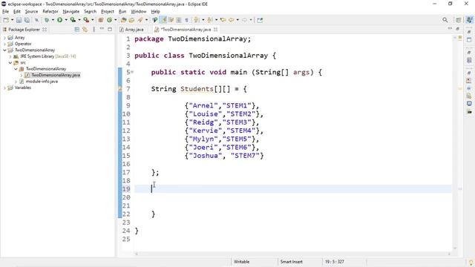Click the magnifier search icon at top right
This screenshot has width=475, height=267.
pos(445,20)
